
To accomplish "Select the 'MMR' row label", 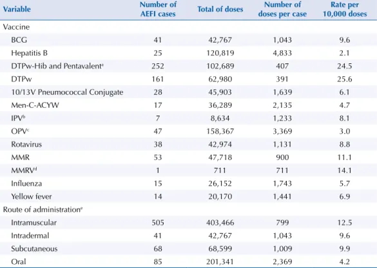I will [x=20, y=158].
